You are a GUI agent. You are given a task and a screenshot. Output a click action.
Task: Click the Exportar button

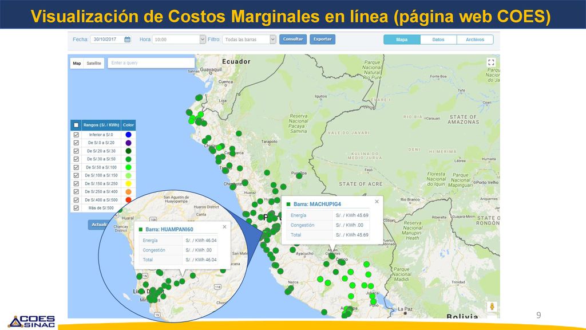(x=323, y=40)
